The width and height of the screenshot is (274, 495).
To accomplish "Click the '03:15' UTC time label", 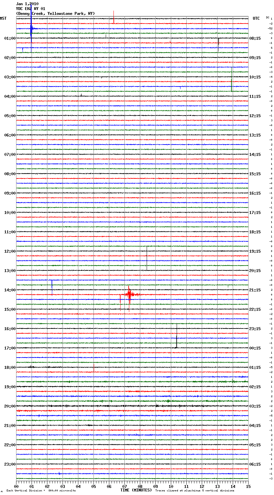I will 255,406.
